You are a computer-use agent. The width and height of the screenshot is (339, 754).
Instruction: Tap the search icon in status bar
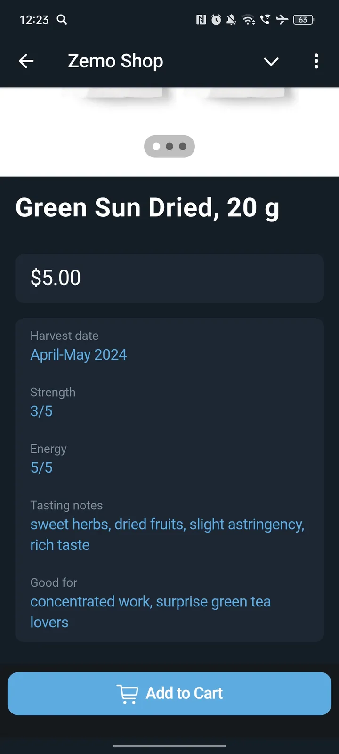tap(62, 19)
